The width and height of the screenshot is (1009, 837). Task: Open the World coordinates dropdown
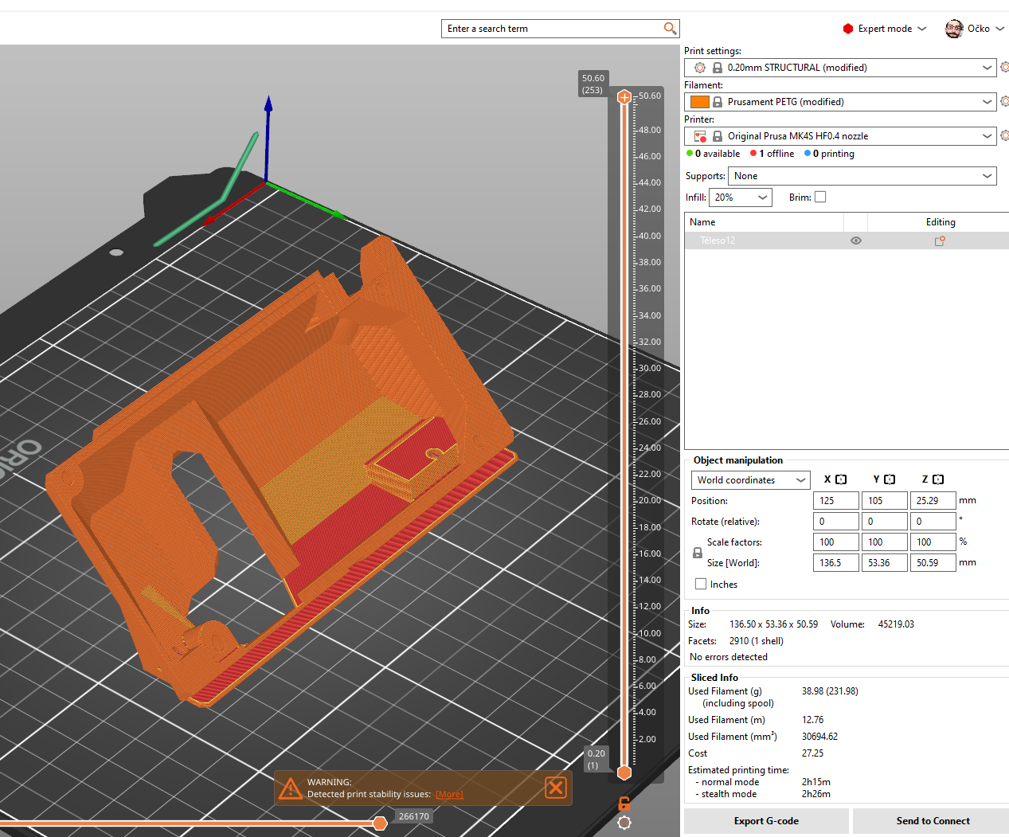click(750, 480)
